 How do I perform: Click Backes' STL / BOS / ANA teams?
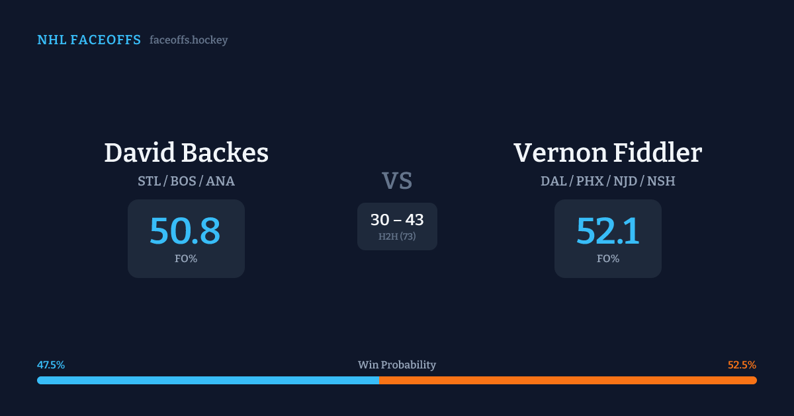[x=186, y=181]
